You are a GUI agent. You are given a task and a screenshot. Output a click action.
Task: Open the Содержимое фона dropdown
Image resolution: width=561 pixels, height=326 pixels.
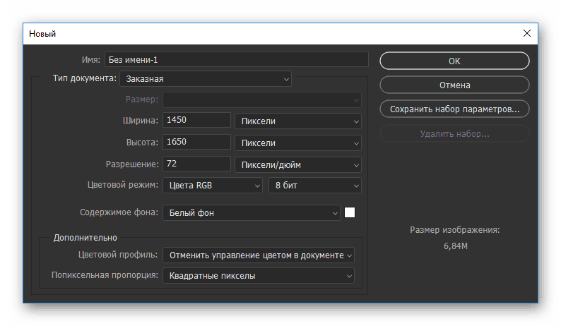coord(252,212)
